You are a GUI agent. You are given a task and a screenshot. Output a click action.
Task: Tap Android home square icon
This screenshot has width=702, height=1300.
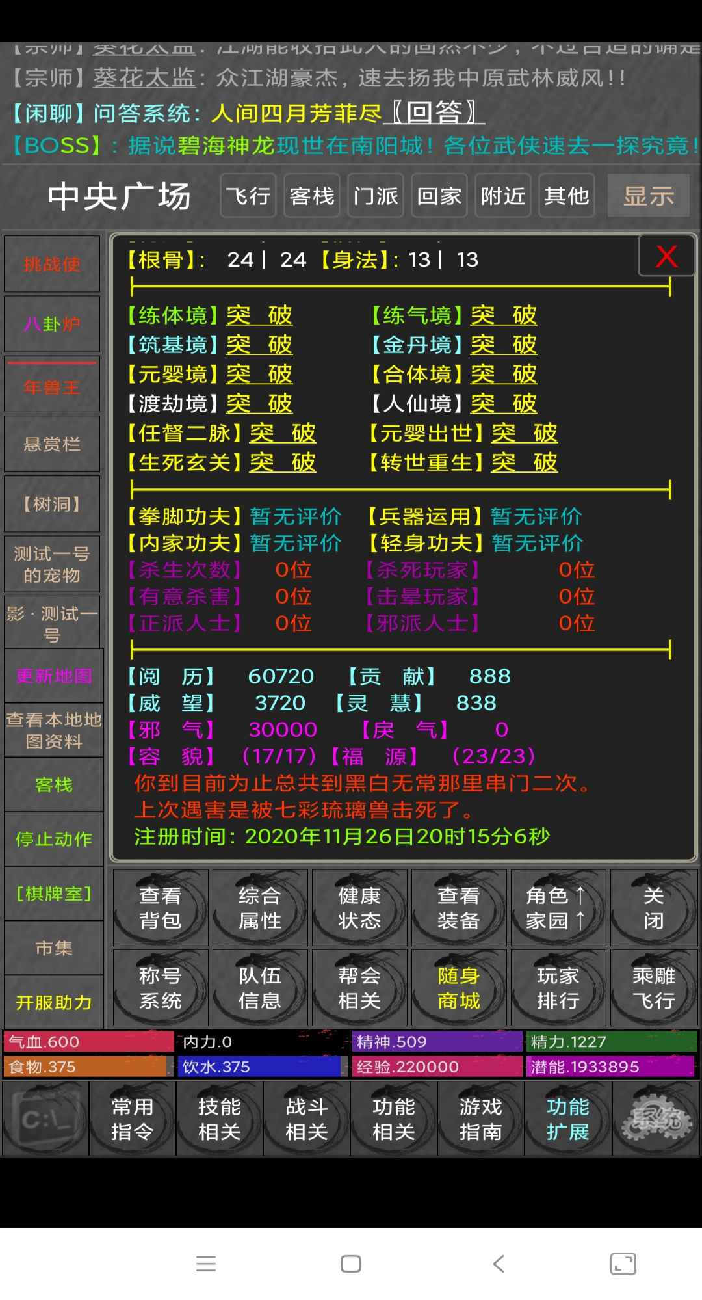click(351, 1264)
